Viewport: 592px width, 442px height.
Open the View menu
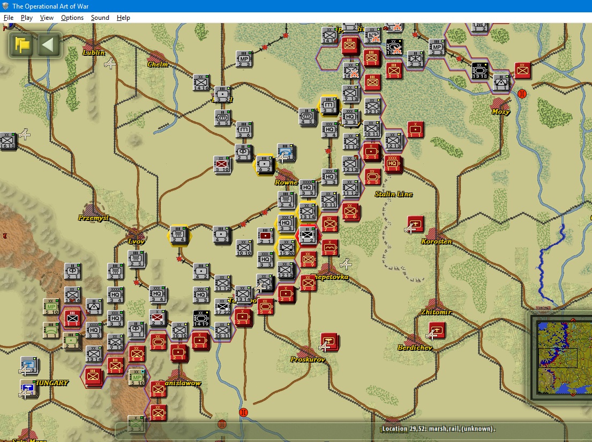point(47,17)
